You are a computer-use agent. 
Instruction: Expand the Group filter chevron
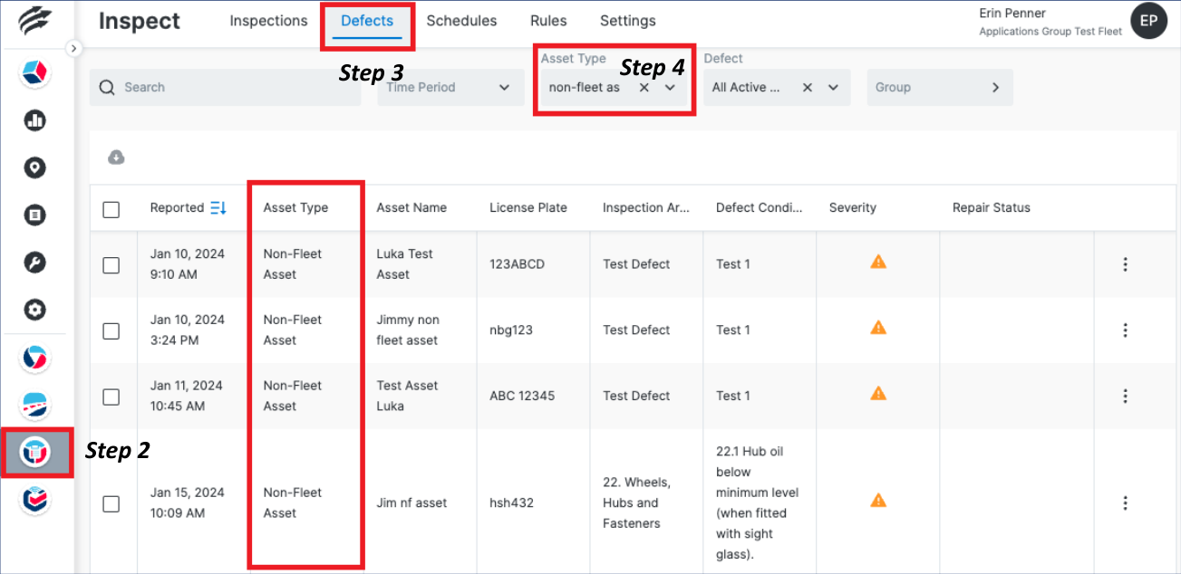tap(995, 87)
